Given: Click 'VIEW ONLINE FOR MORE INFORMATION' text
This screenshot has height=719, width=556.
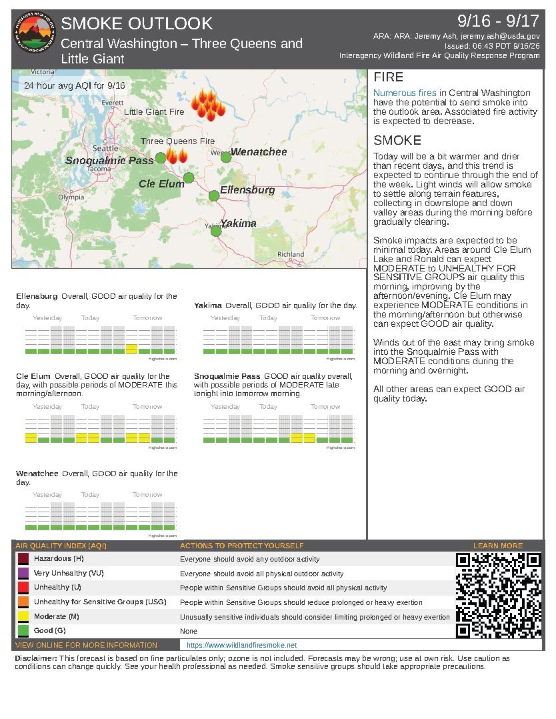Looking at the screenshot, I should [x=86, y=645].
